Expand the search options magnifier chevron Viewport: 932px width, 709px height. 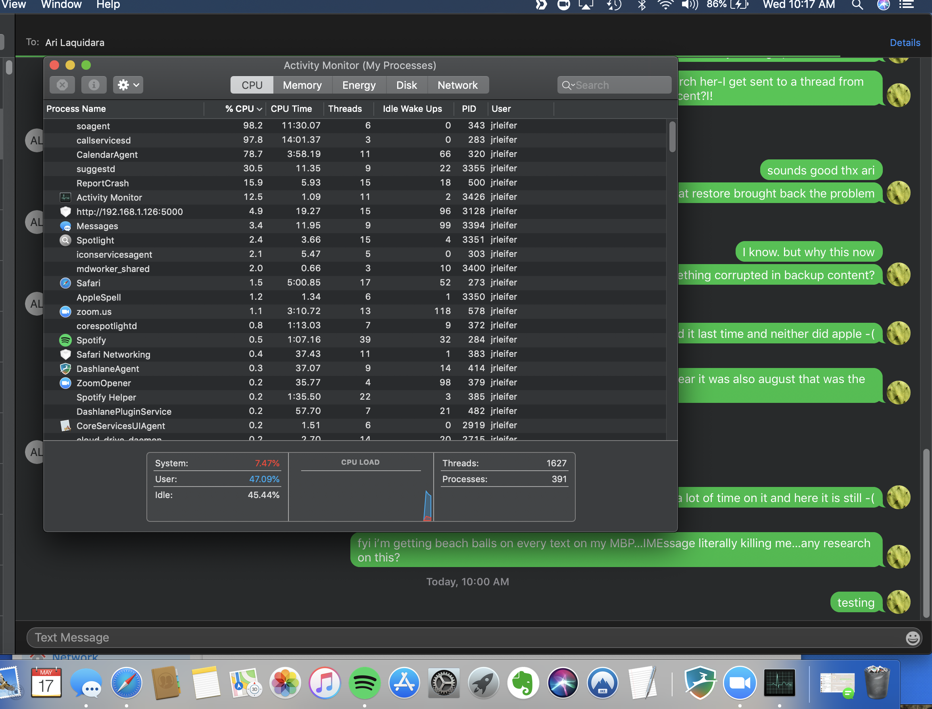[567, 85]
